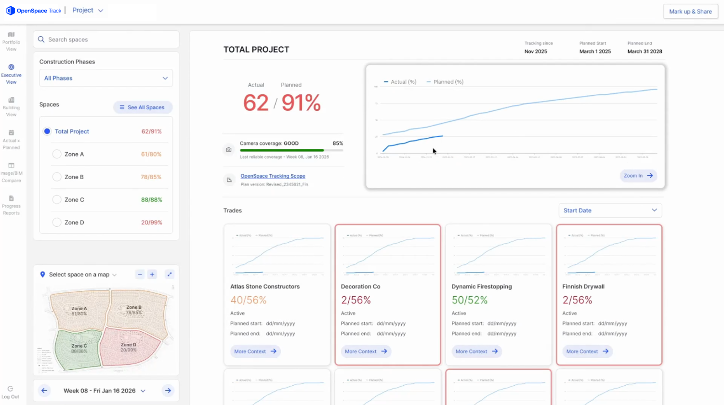Go to the next week
The image size is (724, 405).
(168, 391)
